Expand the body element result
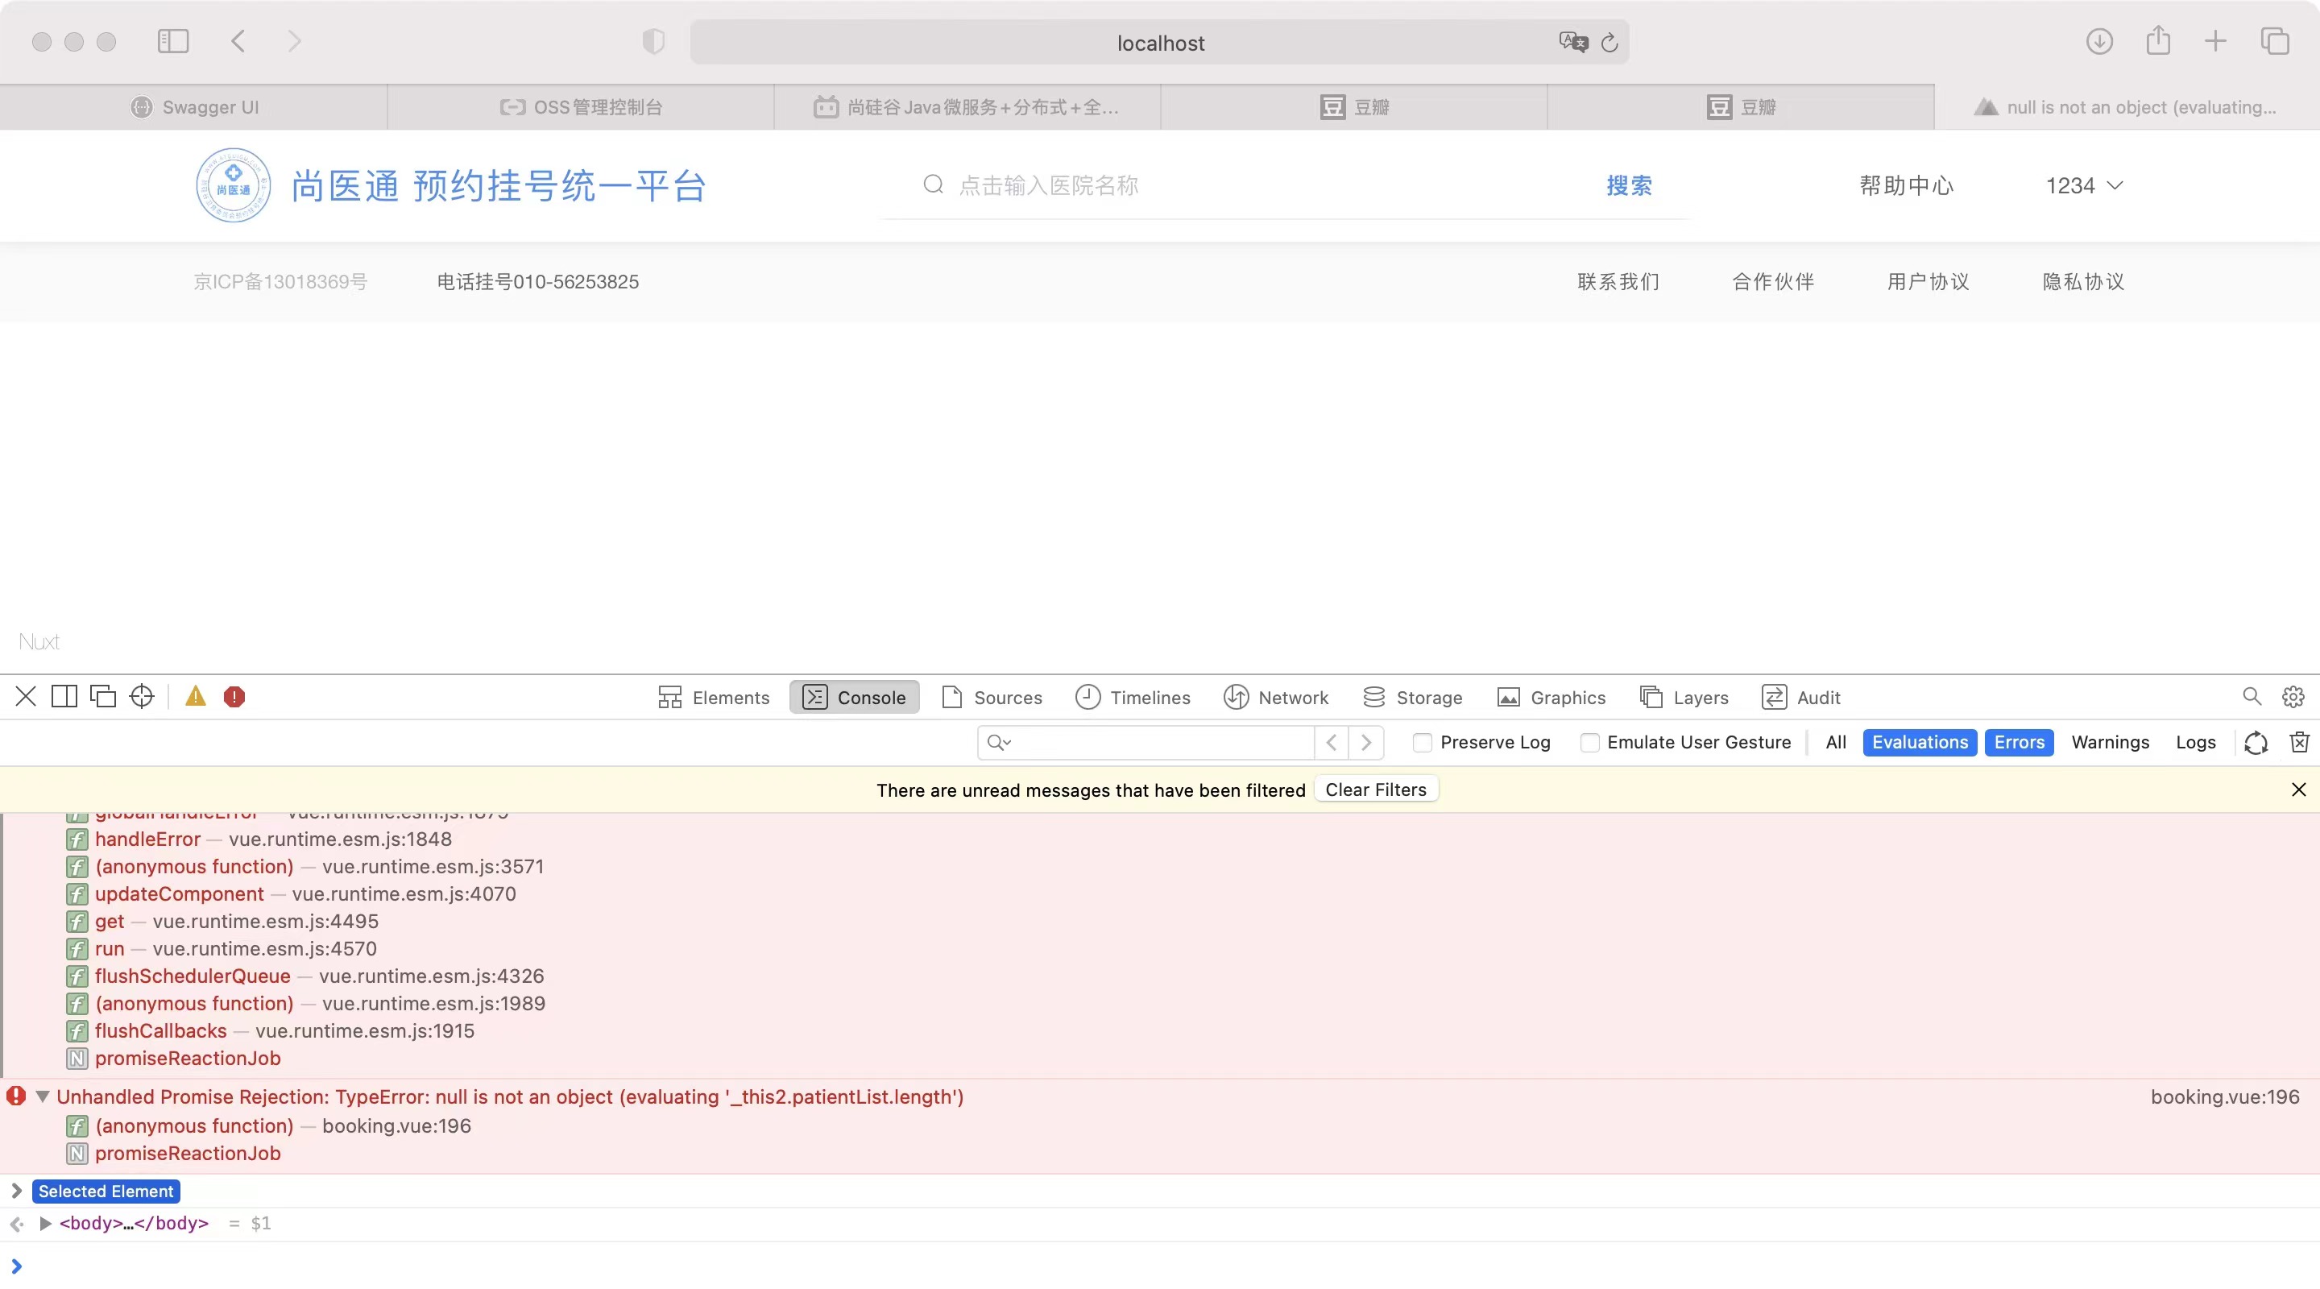 tap(45, 1223)
